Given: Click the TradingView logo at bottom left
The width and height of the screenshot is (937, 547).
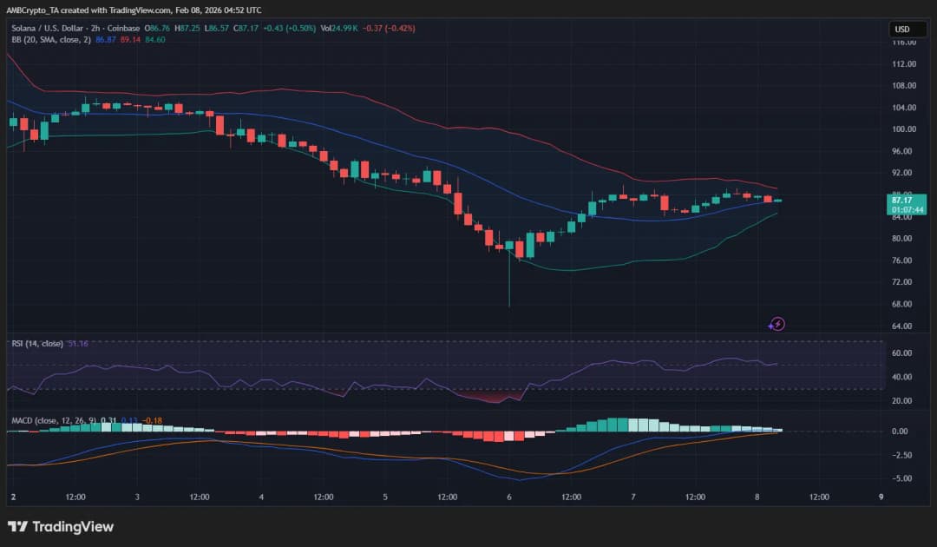Looking at the screenshot, I should [61, 526].
